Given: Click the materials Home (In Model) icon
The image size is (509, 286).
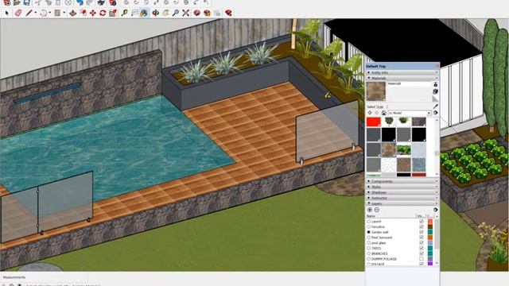Looking at the screenshot, I should point(383,113).
